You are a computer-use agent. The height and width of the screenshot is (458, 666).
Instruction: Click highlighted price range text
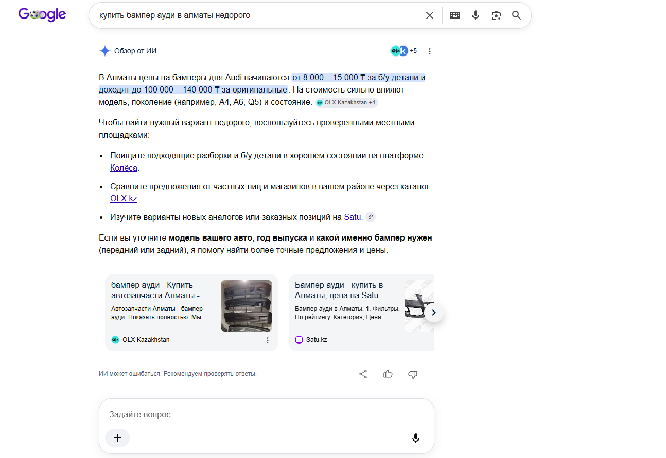pyautogui.click(x=262, y=84)
